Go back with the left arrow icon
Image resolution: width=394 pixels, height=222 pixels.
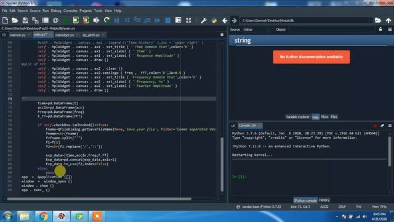point(225,20)
